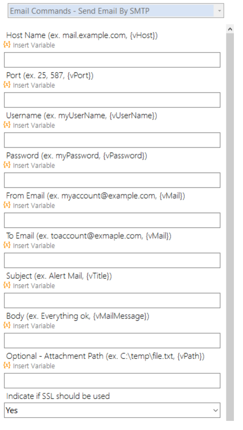Click the variable icon under Username
The image size is (243, 430).
coord(7,125)
